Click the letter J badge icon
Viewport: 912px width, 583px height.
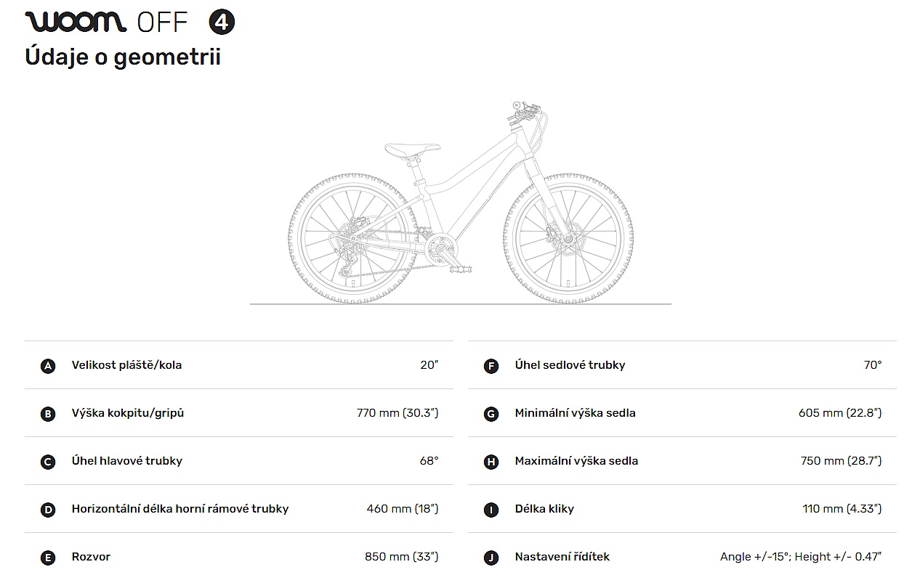click(491, 558)
